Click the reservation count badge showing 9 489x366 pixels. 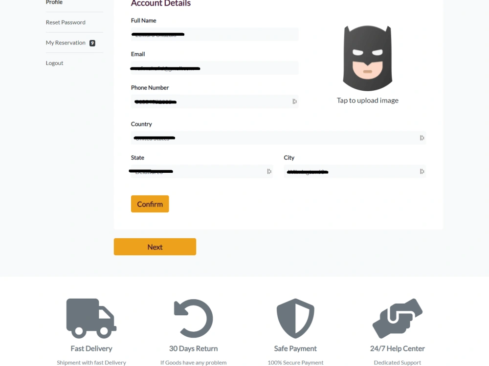(x=92, y=43)
